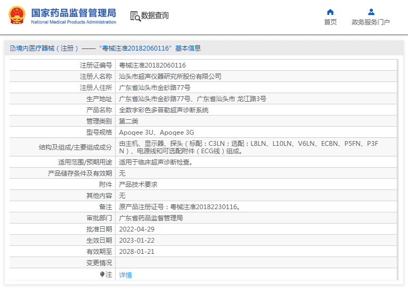Open the 首页 home icon
The height and width of the screenshot is (289, 408).
(330, 12)
